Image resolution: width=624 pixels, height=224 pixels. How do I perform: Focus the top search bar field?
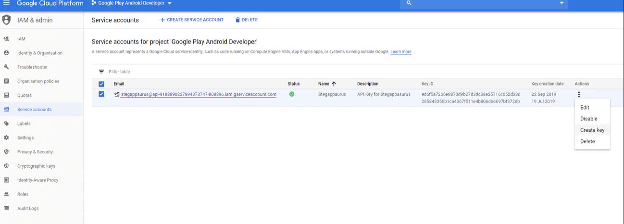(x=484, y=3)
